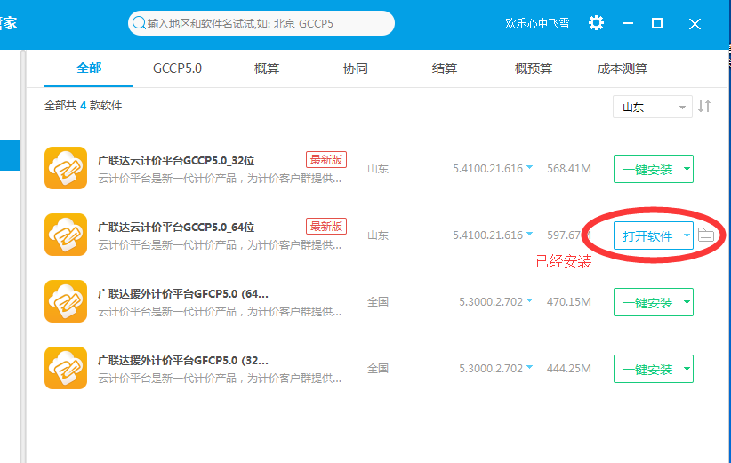Close the window

[695, 24]
